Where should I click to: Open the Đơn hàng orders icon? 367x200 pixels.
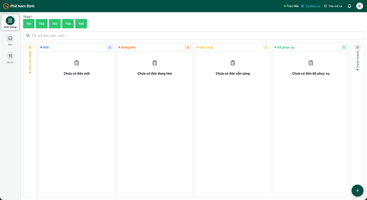pos(10,21)
